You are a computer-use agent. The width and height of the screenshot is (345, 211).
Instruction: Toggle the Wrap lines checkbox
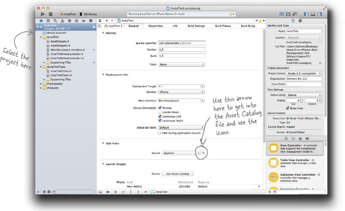pos(287,108)
